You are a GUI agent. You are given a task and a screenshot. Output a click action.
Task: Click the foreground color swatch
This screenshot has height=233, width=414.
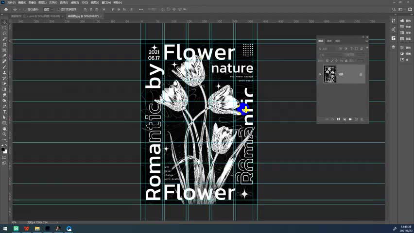point(3,150)
